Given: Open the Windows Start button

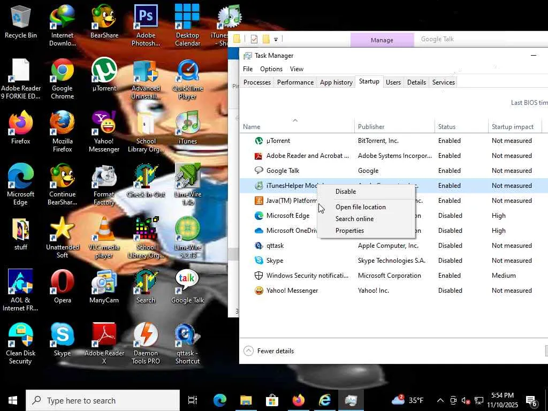Looking at the screenshot, I should (x=13, y=400).
